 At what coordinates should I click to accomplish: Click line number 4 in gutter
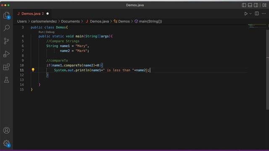[23, 36]
